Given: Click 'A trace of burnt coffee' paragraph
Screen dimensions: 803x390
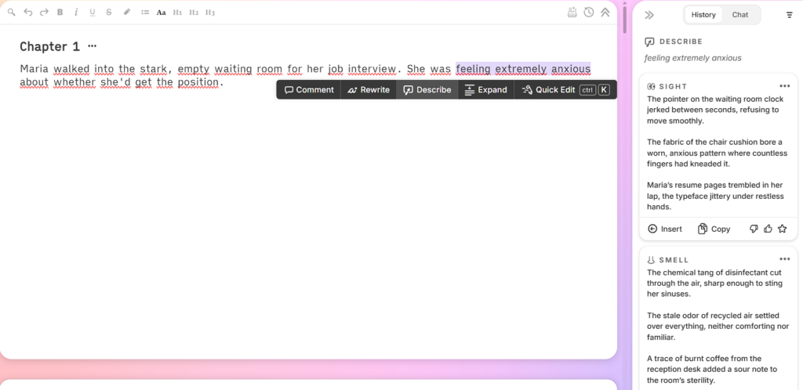Looking at the screenshot, I should tap(712, 369).
